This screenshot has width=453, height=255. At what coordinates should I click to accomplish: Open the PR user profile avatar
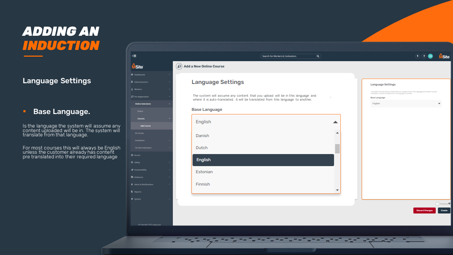[430, 56]
